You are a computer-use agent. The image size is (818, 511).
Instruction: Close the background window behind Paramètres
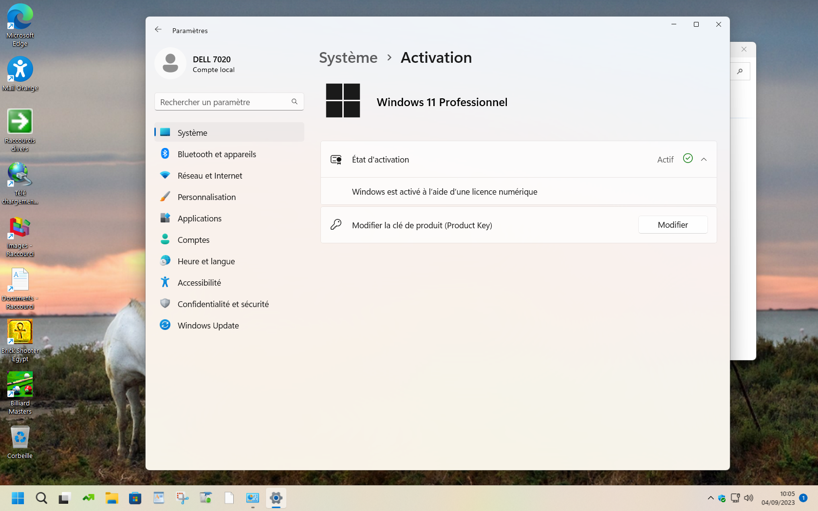[x=744, y=49]
